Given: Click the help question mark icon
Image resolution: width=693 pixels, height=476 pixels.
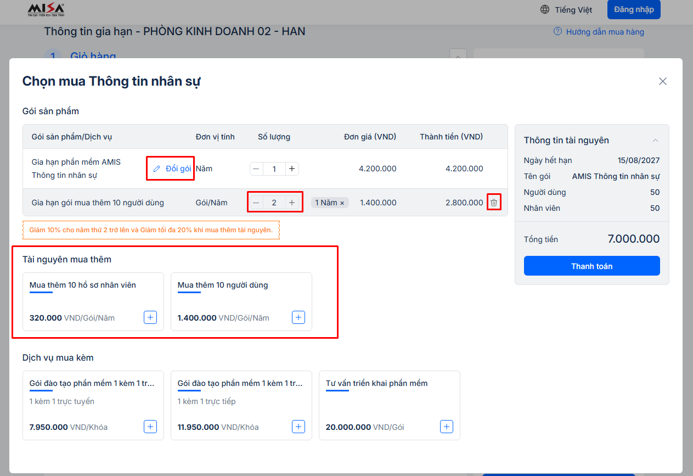Looking at the screenshot, I should (x=558, y=31).
